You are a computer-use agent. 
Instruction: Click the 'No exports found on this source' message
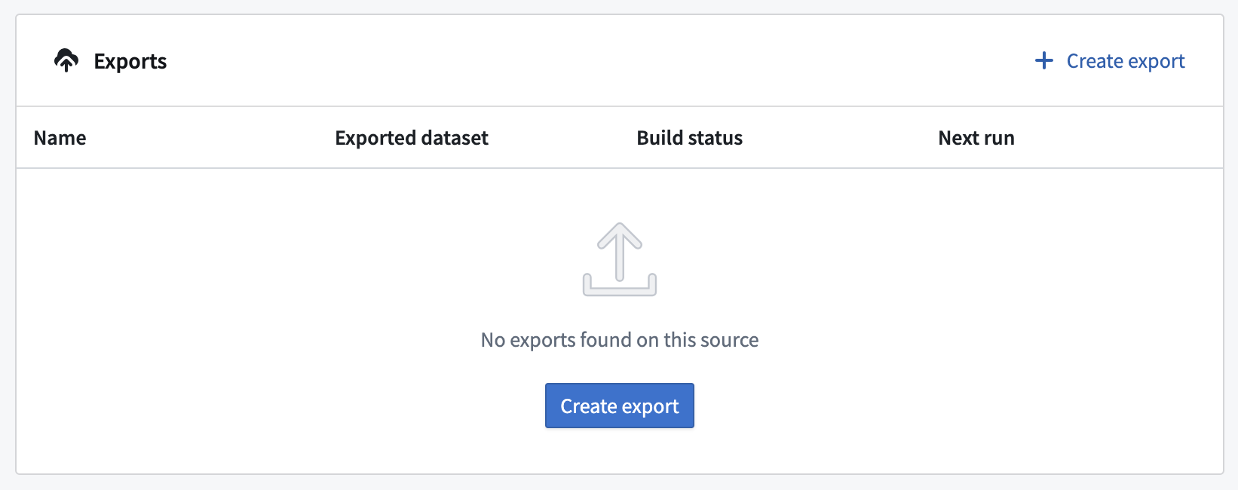pos(620,340)
